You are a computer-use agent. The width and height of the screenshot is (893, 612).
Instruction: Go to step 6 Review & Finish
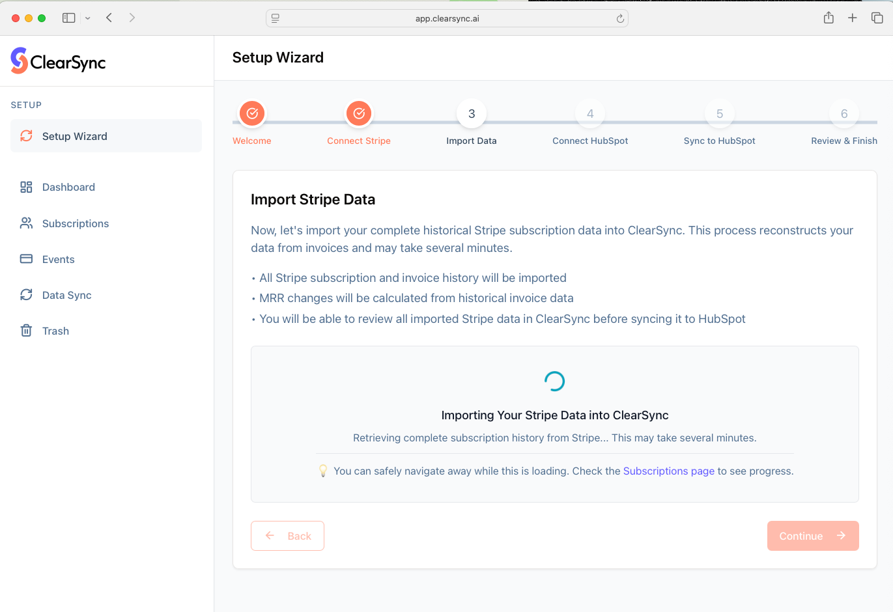[843, 113]
